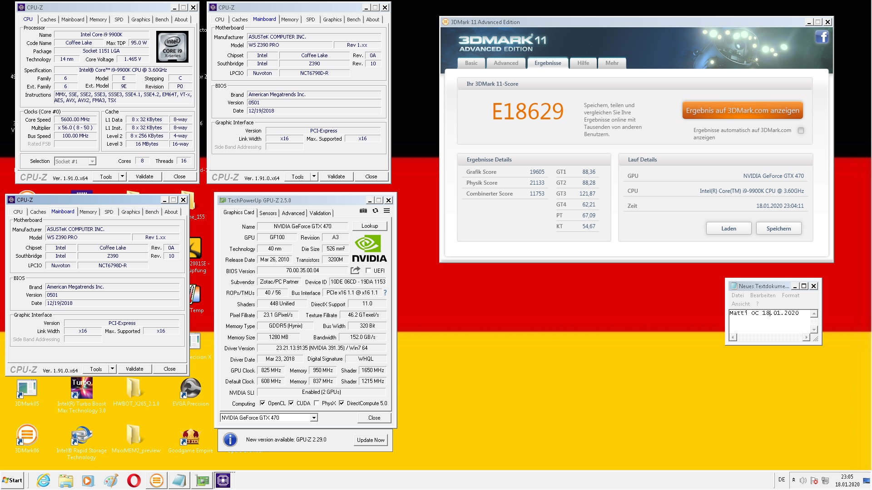Expand Tools dropdown arrow in CPU-Z CPU-tab window

pyautogui.click(x=122, y=176)
